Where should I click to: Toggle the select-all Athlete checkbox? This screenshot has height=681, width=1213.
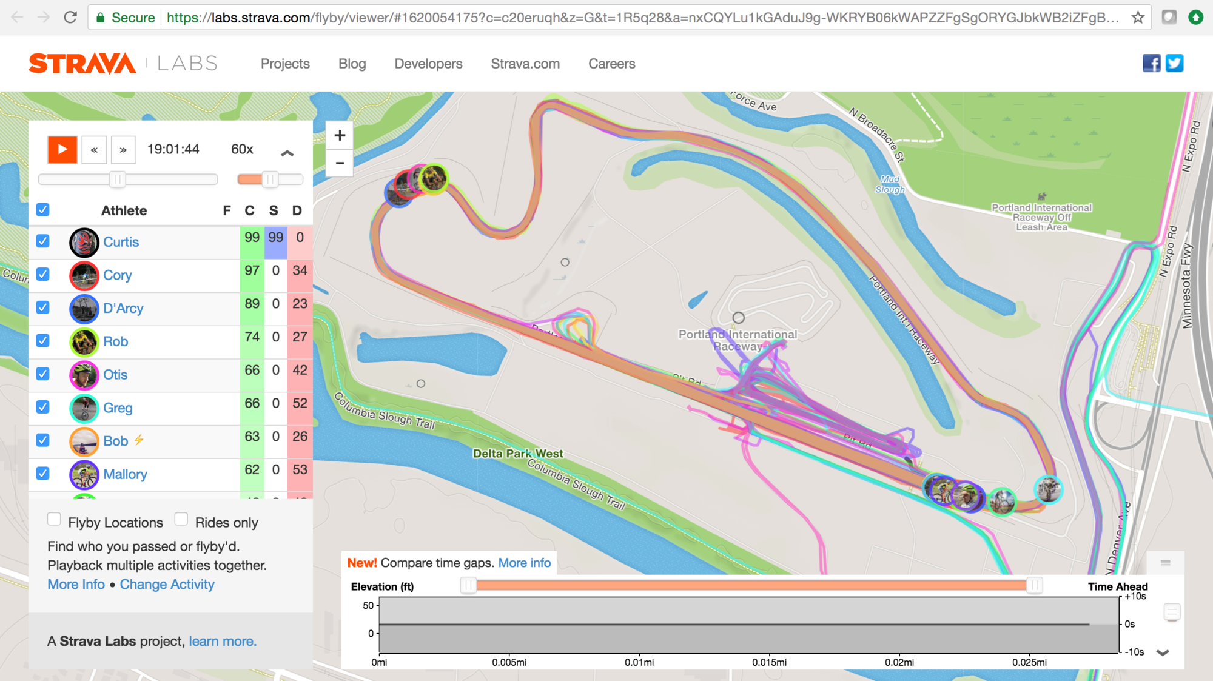point(42,210)
